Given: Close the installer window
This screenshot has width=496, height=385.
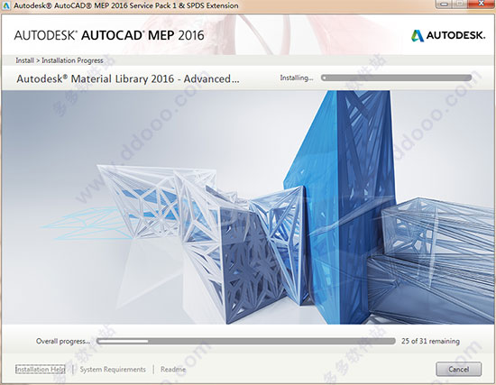Looking at the screenshot, I should [x=482, y=5].
